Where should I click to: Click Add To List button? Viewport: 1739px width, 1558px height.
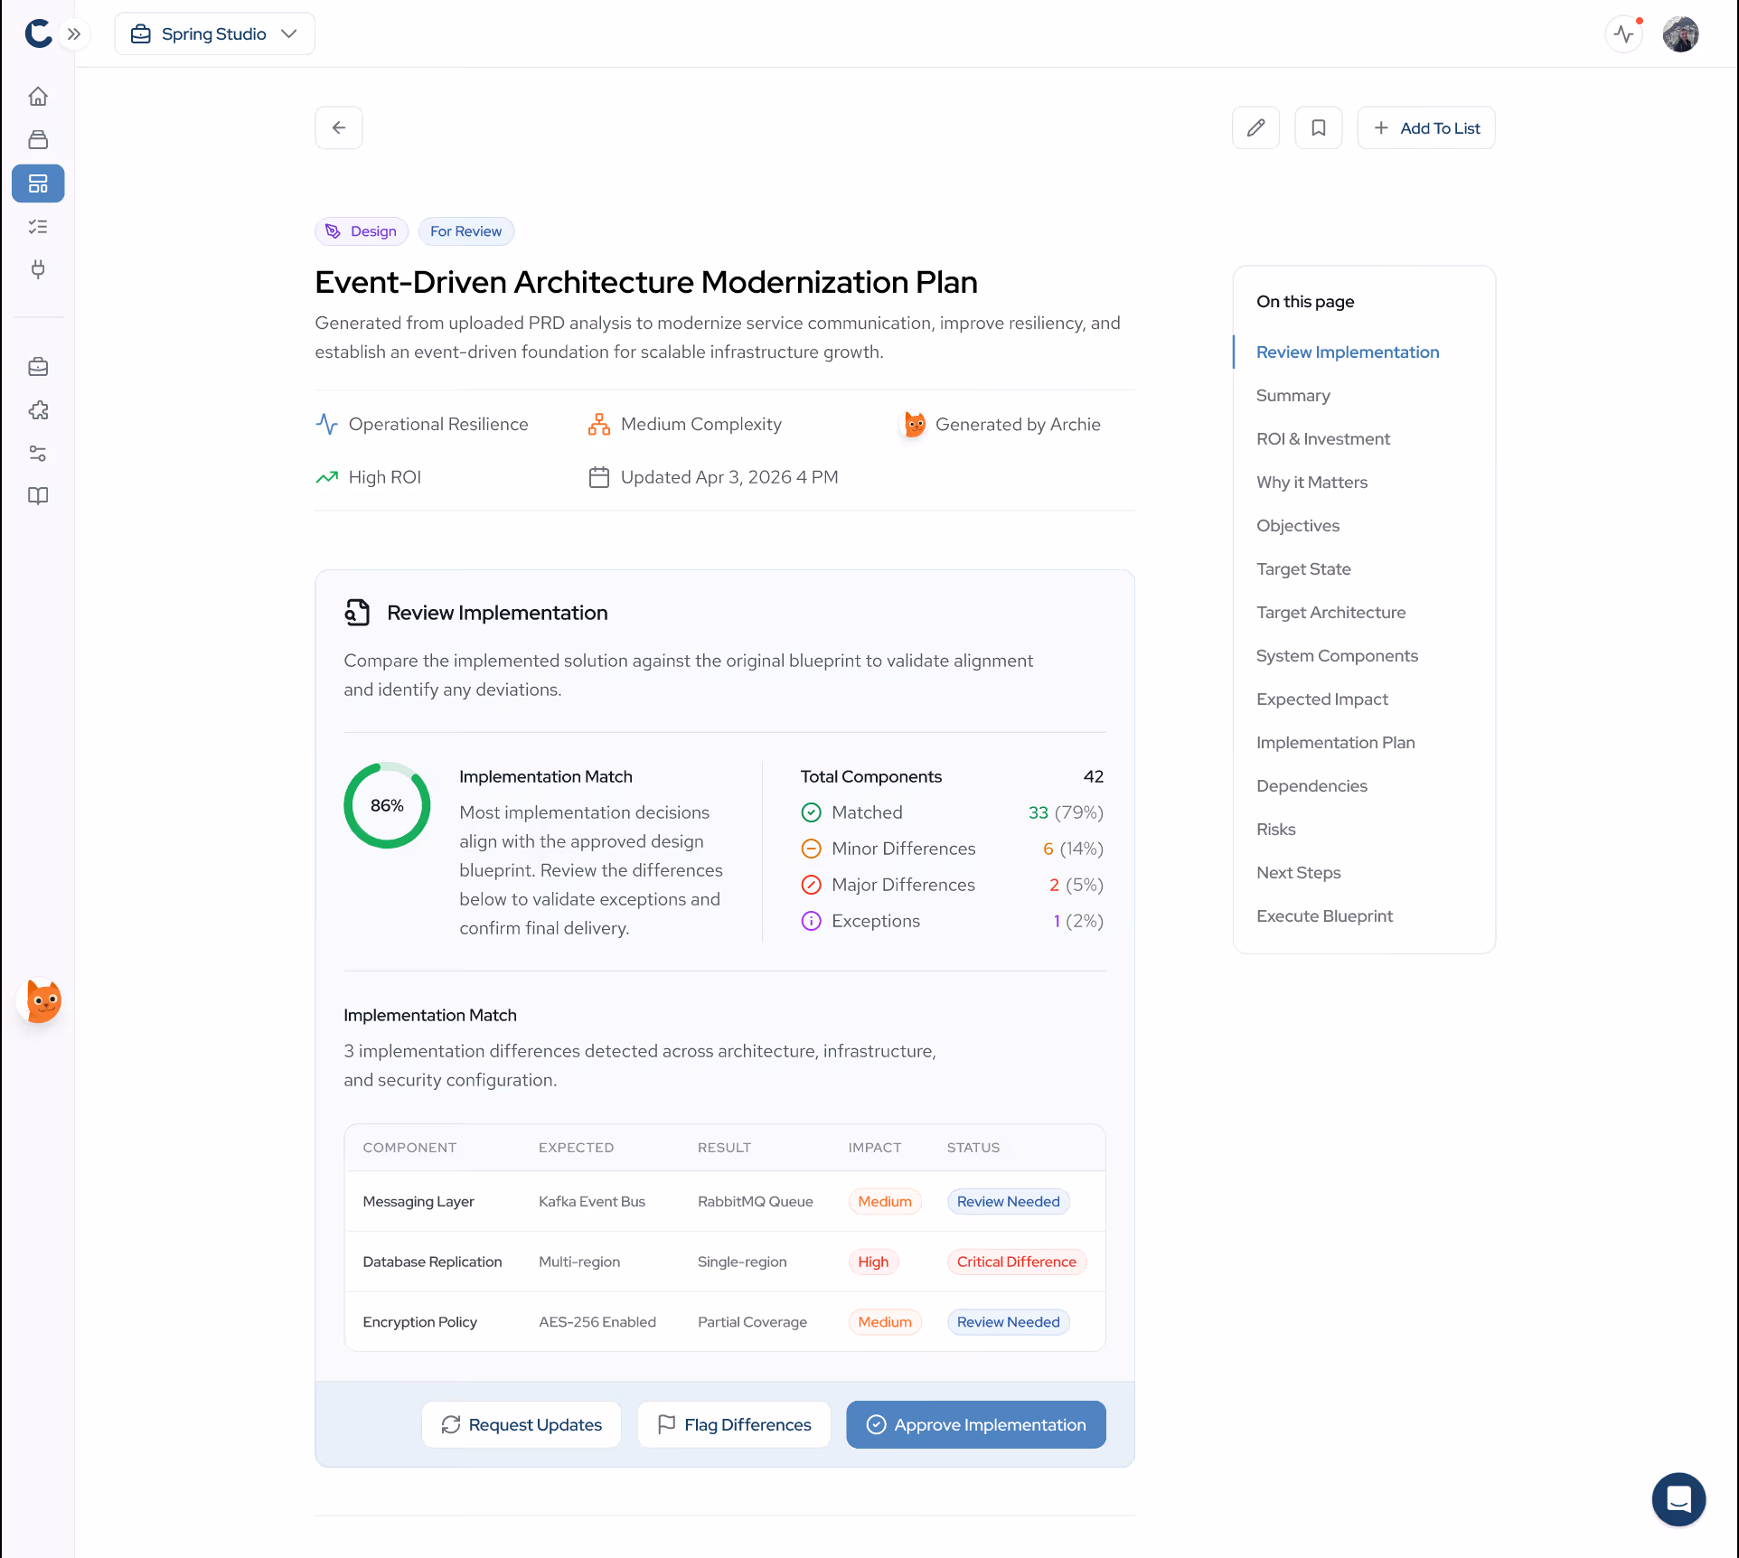point(1425,127)
